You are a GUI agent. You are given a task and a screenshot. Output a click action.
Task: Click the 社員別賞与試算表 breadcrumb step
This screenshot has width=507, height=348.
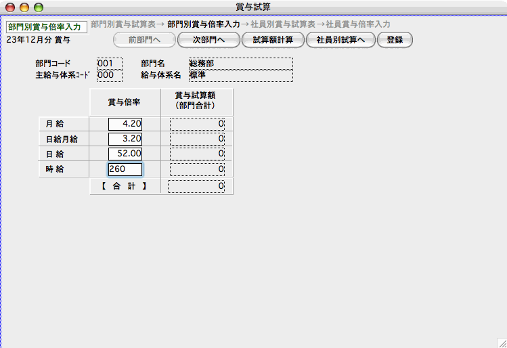(x=283, y=24)
